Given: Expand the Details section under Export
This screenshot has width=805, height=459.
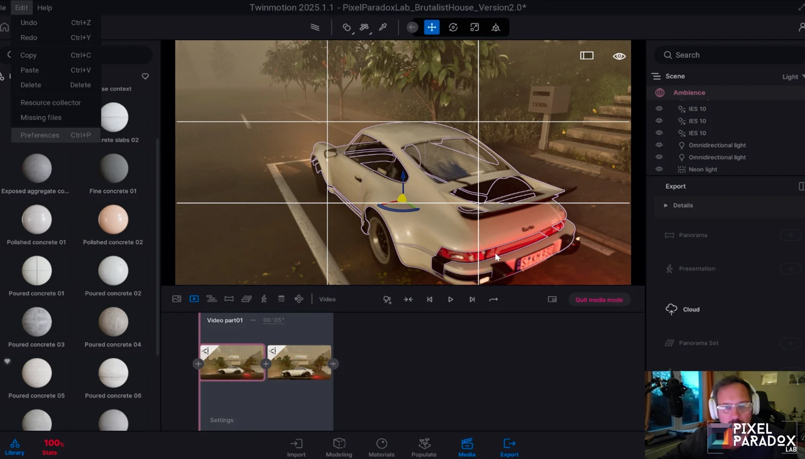Looking at the screenshot, I should pyautogui.click(x=666, y=205).
